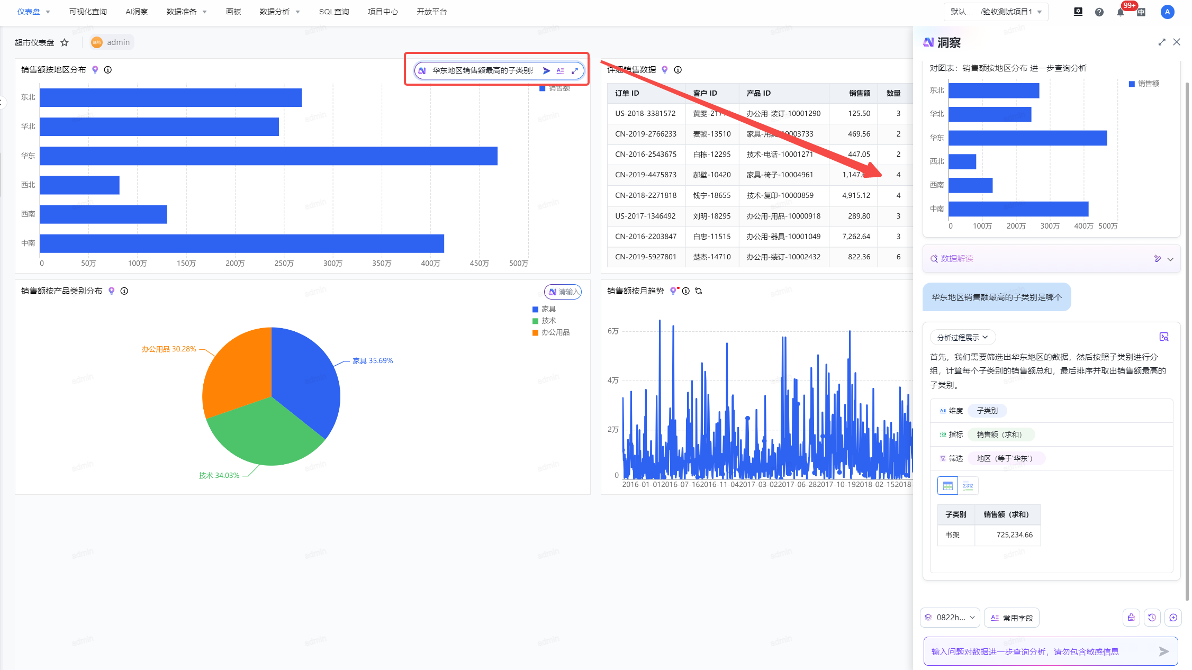Click the query detail icon next to 分析过程展示
Image resolution: width=1192 pixels, height=670 pixels.
click(x=1164, y=337)
